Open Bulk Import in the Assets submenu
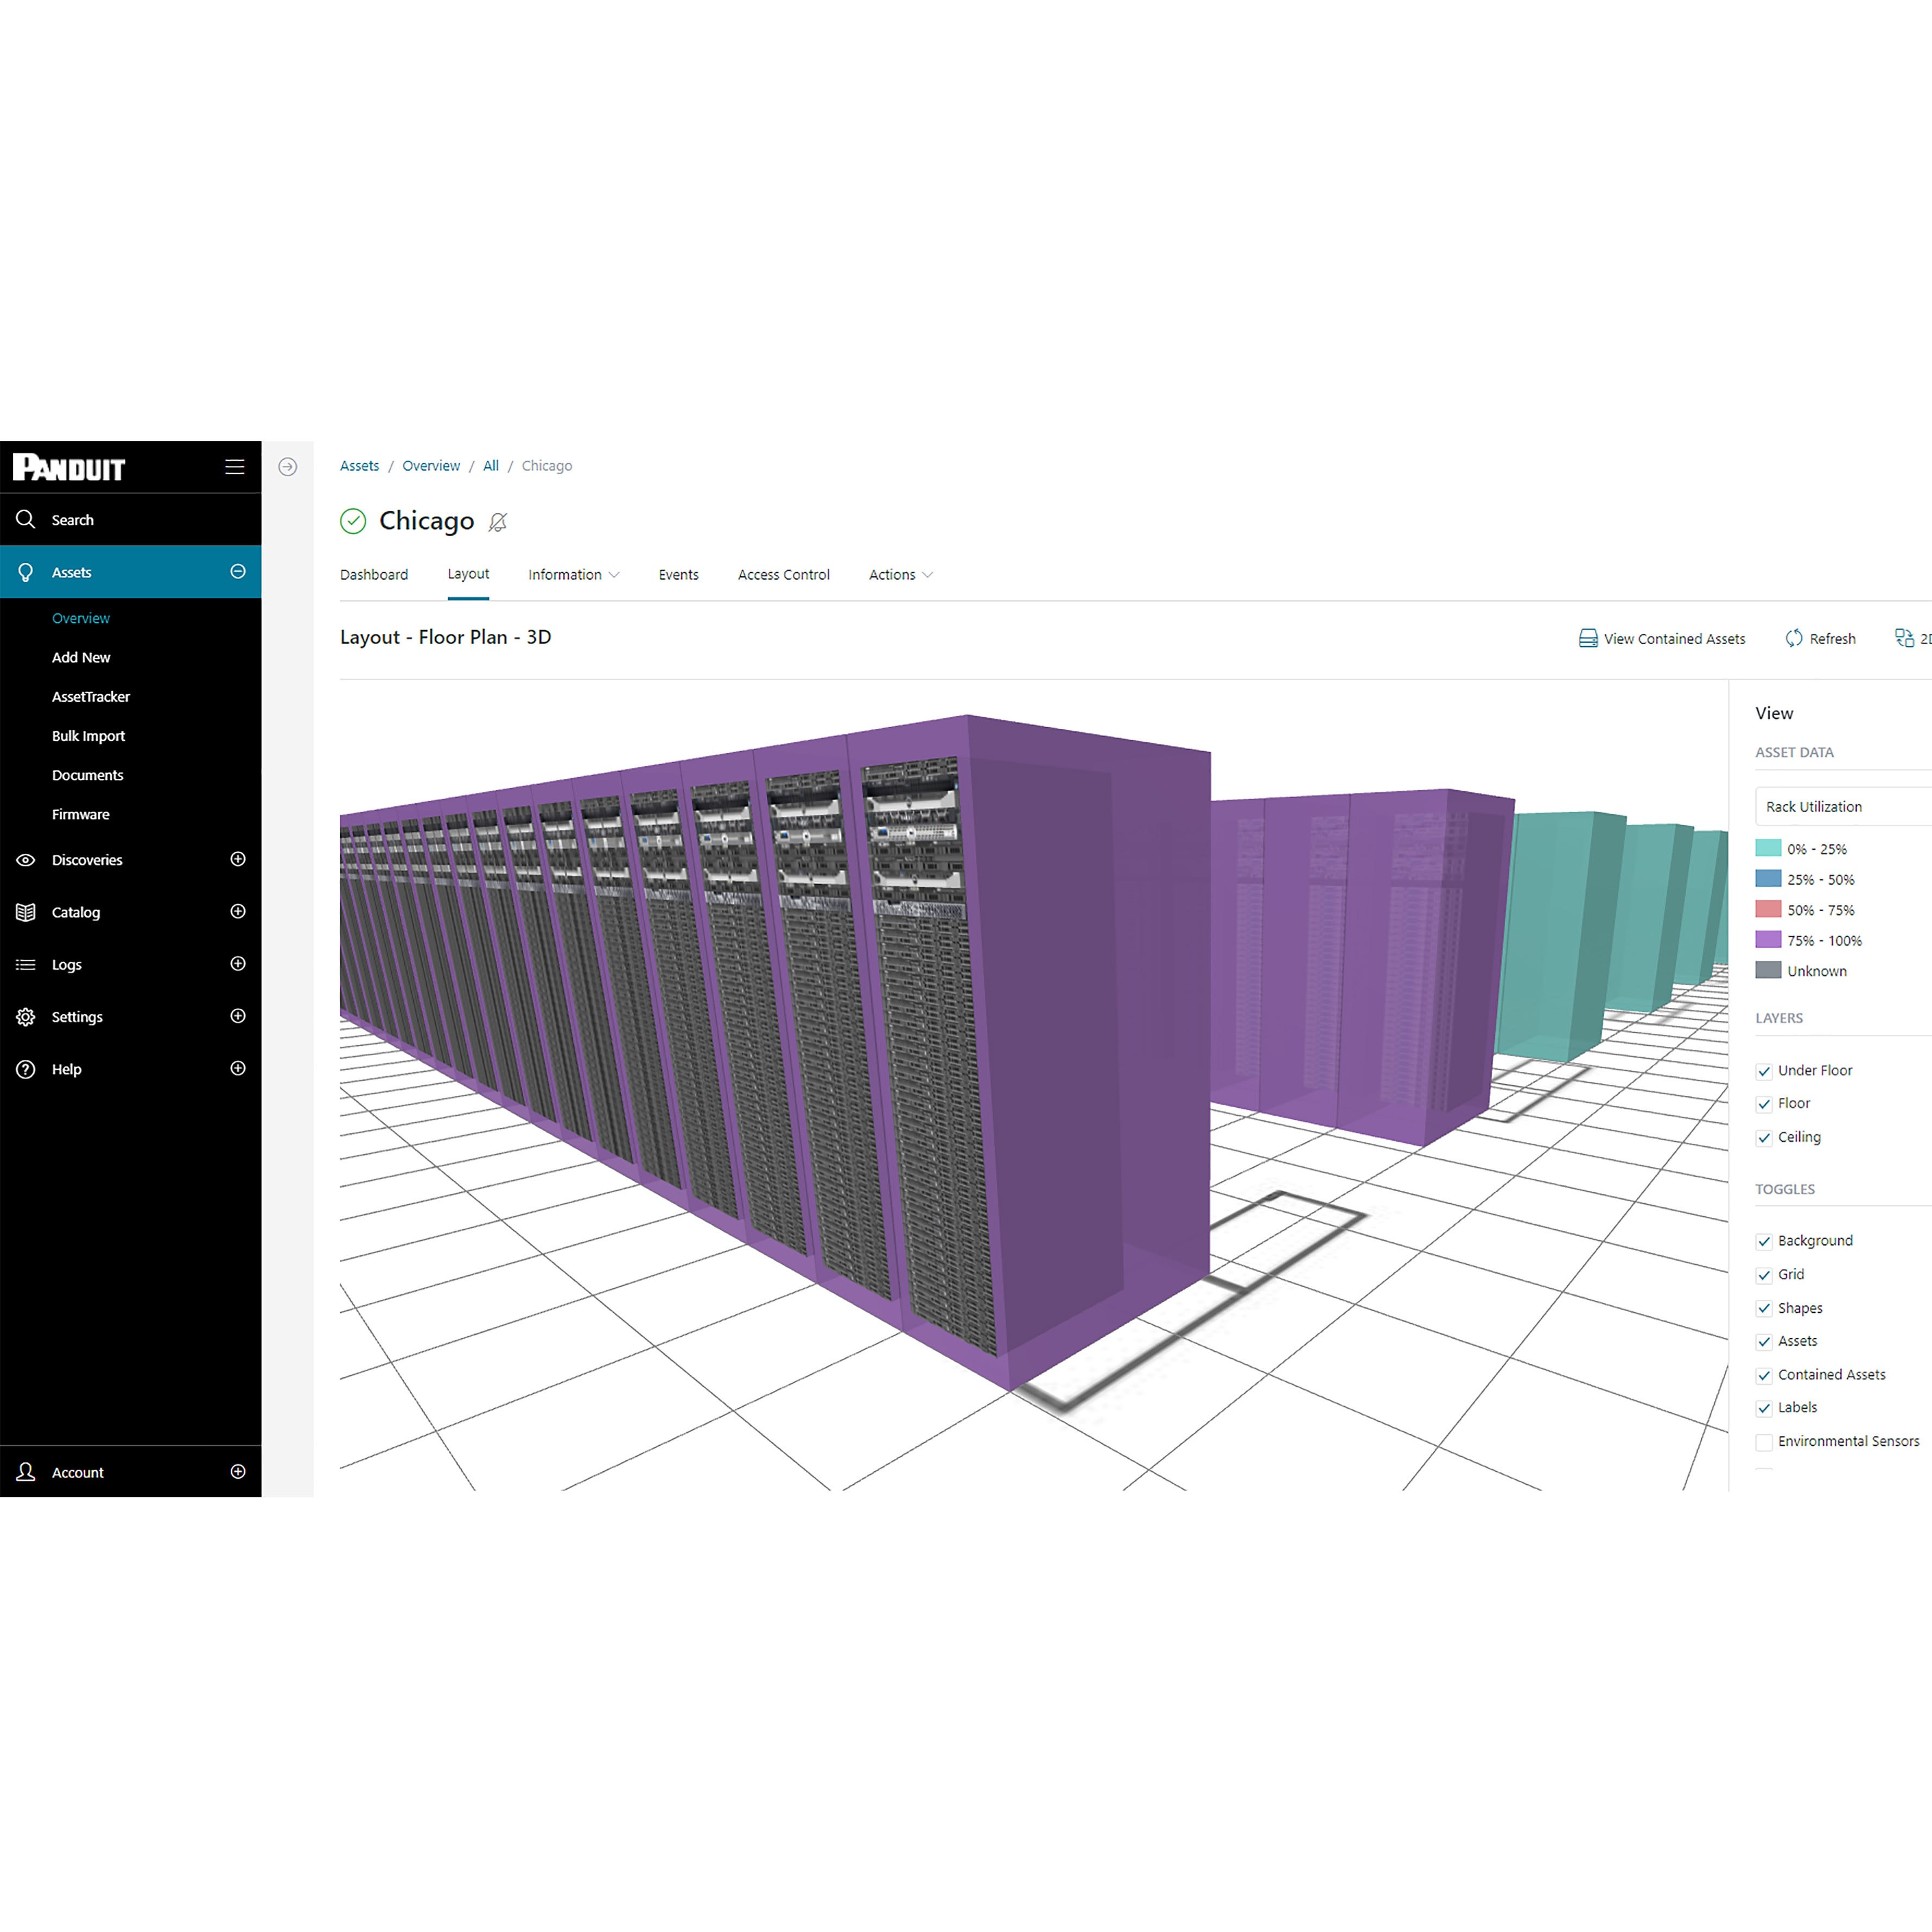 (88, 736)
